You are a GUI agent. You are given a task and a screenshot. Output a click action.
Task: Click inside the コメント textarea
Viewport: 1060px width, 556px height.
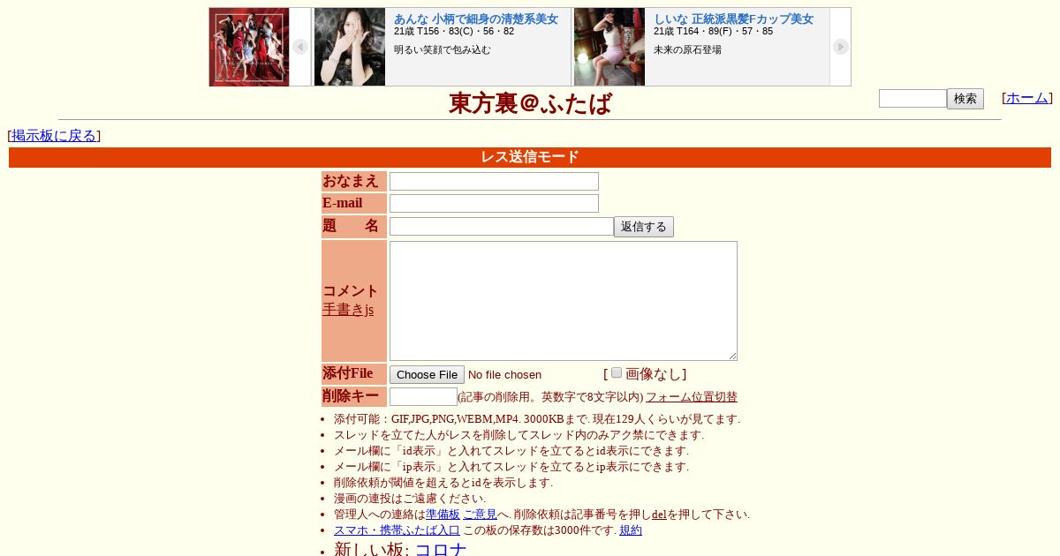pyautogui.click(x=564, y=301)
